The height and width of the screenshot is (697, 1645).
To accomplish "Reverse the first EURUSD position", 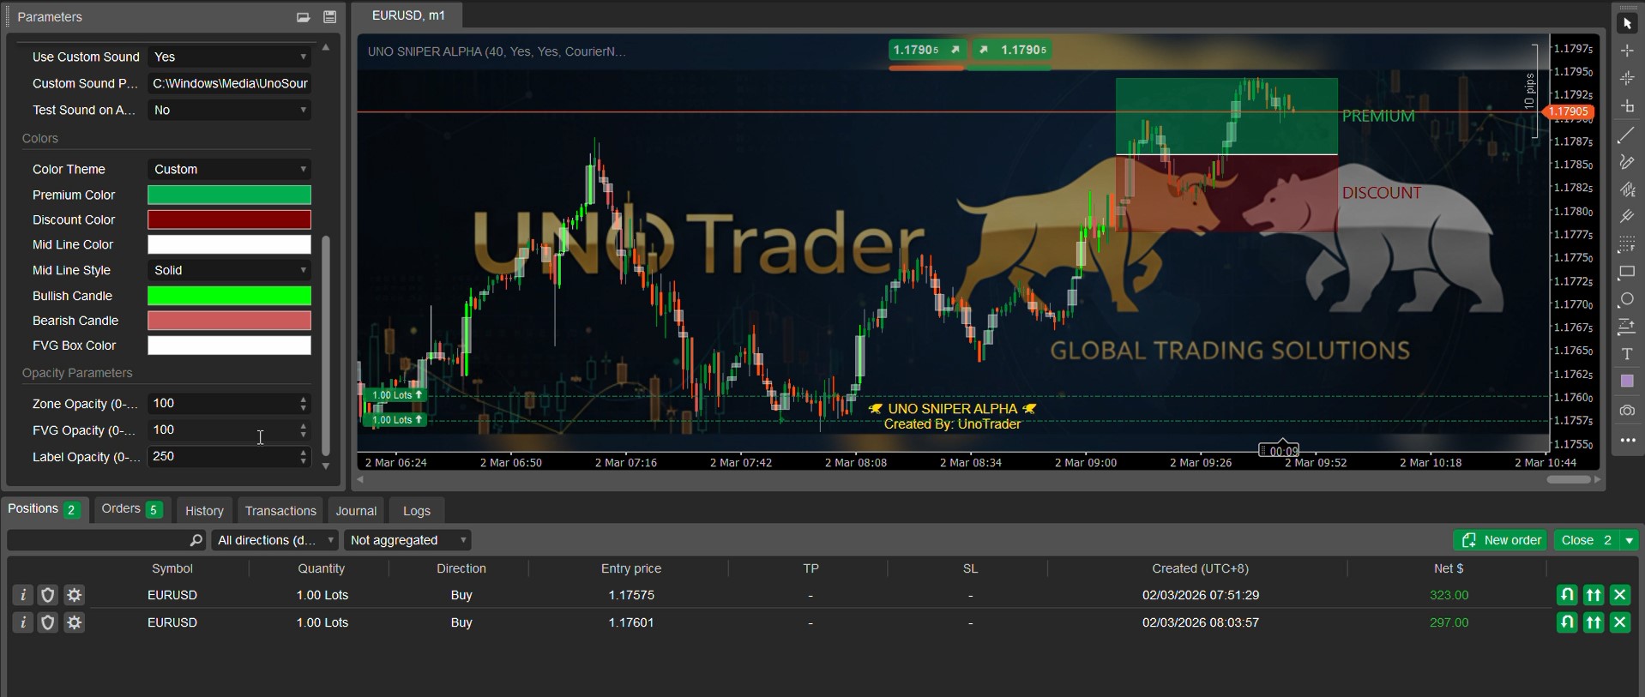I will click(x=1566, y=595).
